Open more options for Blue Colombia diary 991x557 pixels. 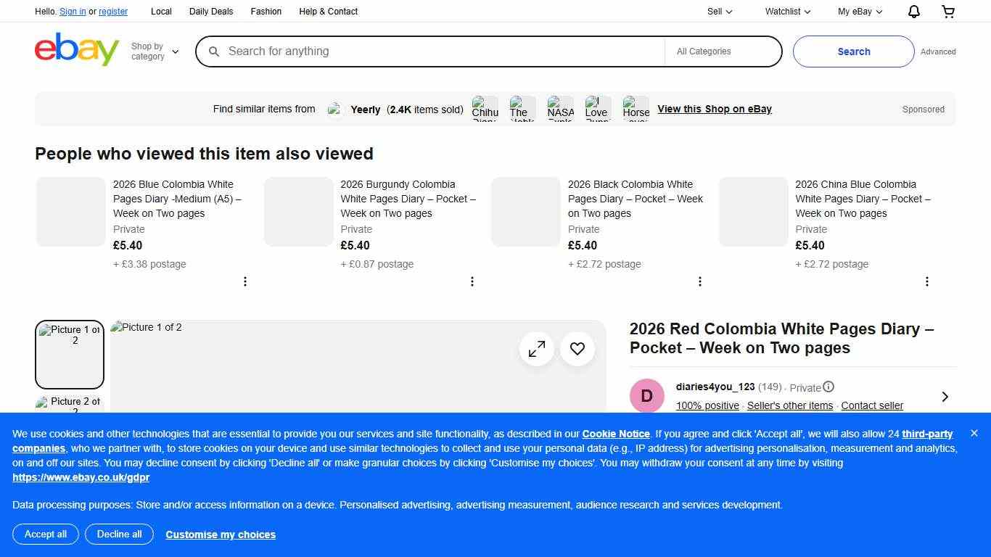click(x=245, y=281)
